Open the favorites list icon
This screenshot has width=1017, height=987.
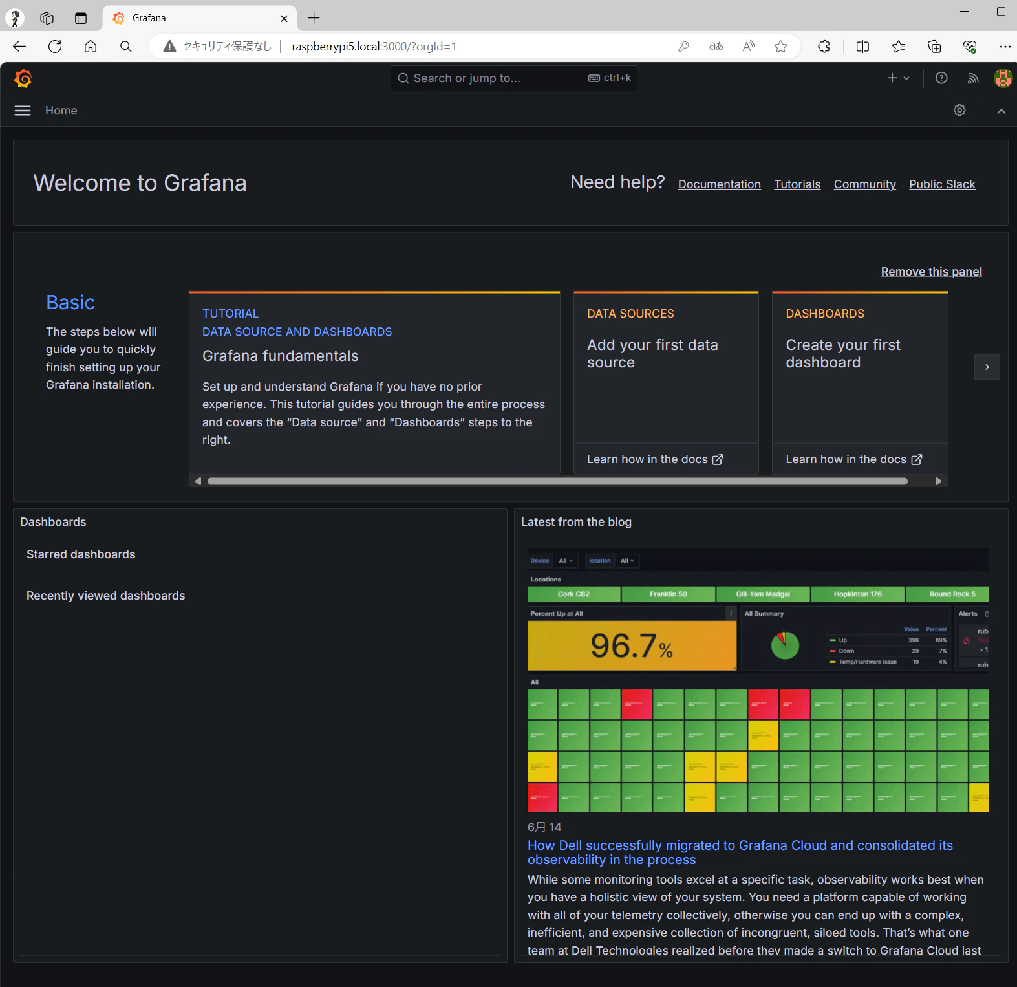pos(899,47)
